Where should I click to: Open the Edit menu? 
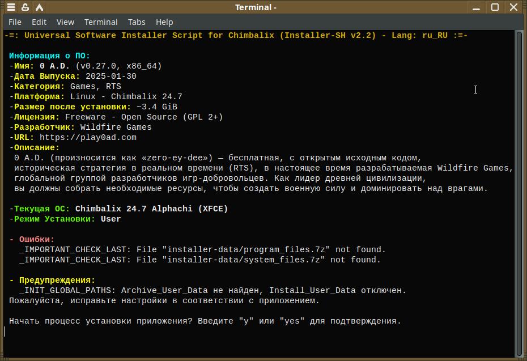pyautogui.click(x=39, y=22)
